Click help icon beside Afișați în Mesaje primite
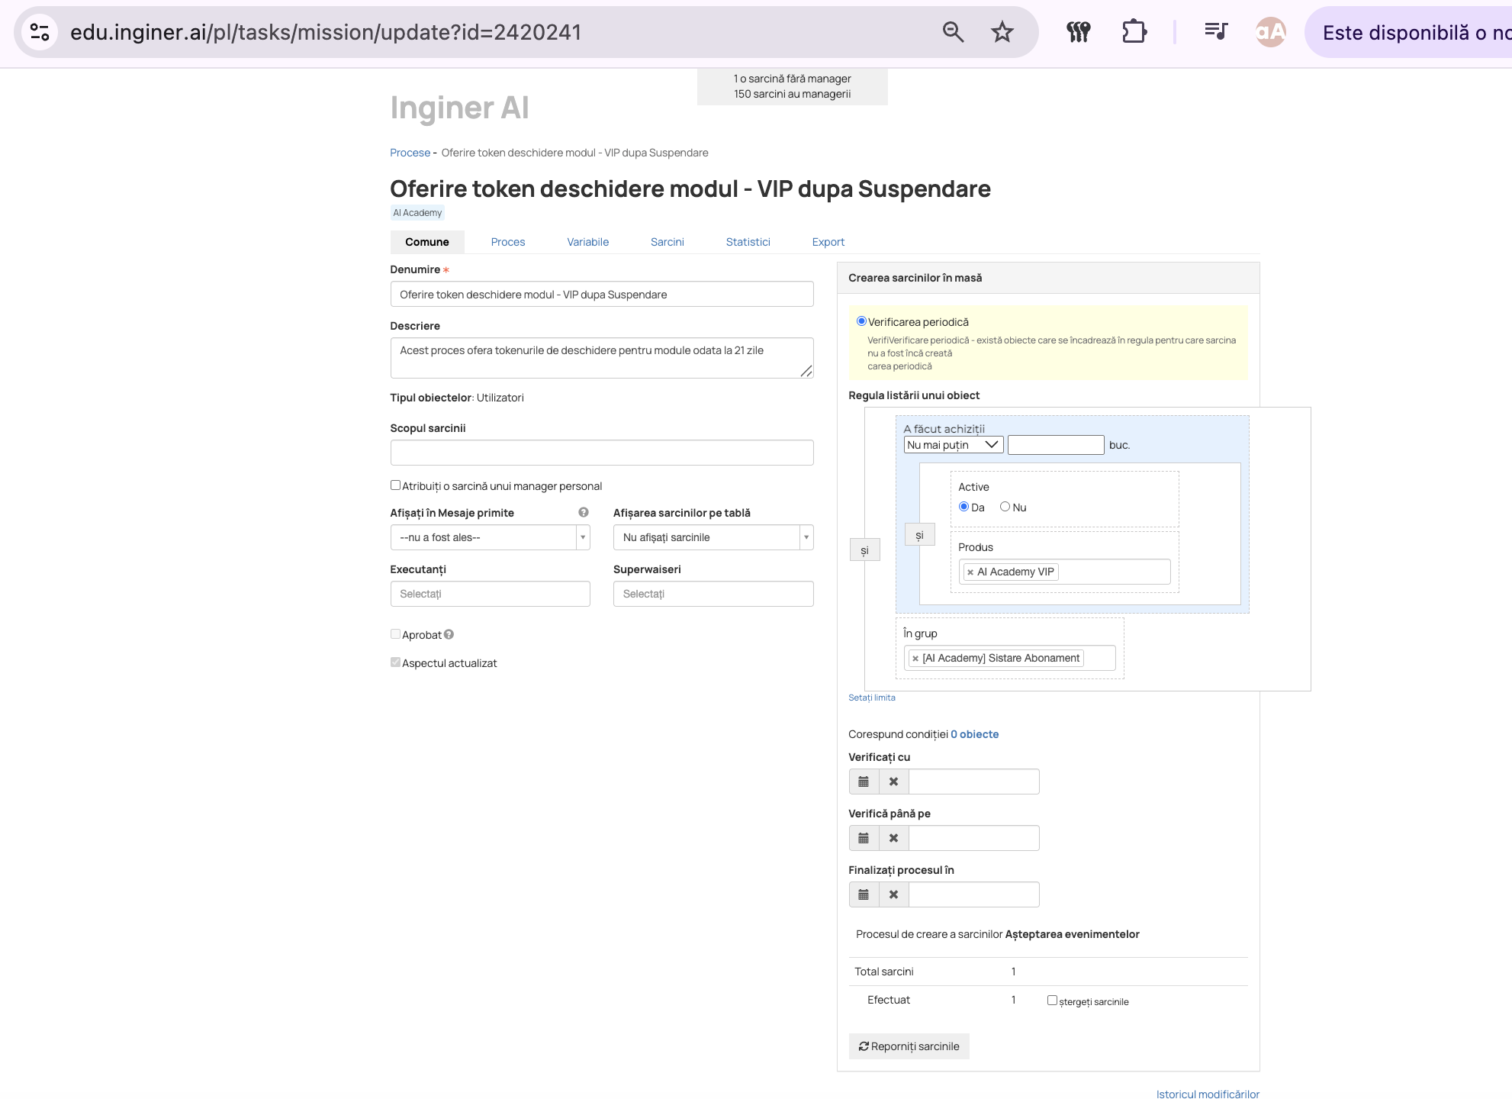The height and width of the screenshot is (1099, 1512). point(584,513)
